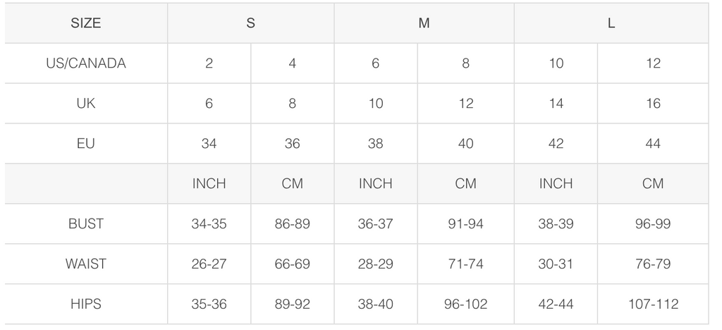Click the hips value 96-102 cell
Screen dimensions: 722x330
point(465,304)
